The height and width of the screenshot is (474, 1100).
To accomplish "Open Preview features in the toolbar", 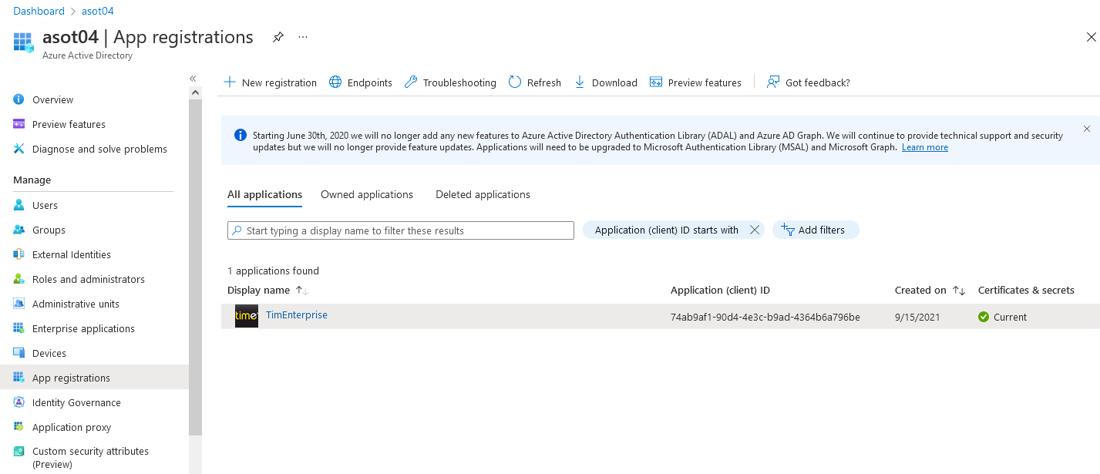I will pyautogui.click(x=695, y=82).
